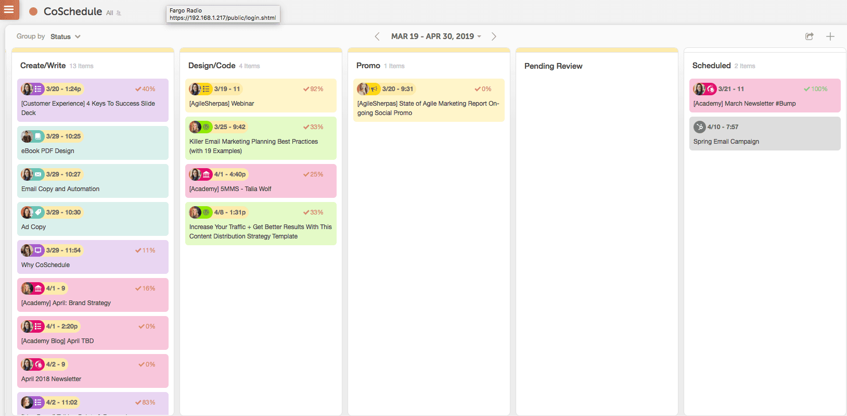Open Email Copy and Automation card title

60,189
